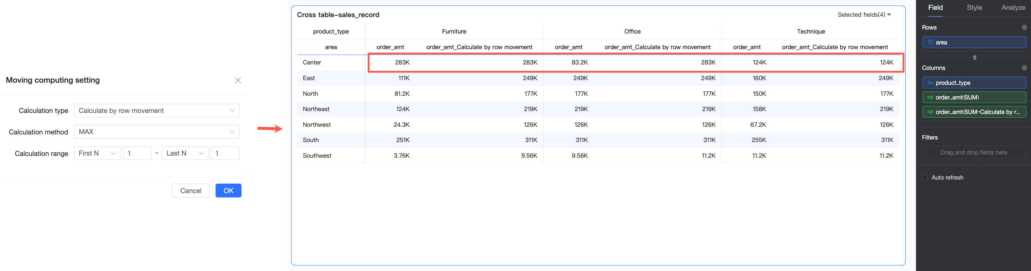Select the area field in Rows

pos(974,42)
